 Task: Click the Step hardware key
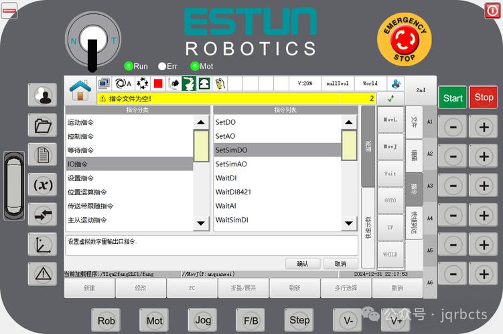(299, 320)
